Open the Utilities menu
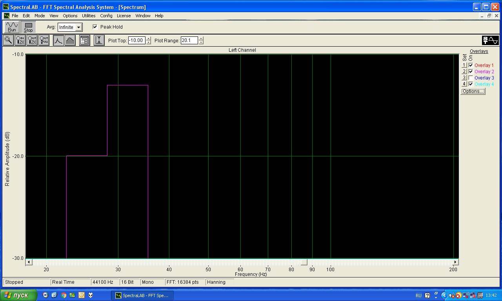The height and width of the screenshot is (301, 502). coord(89,16)
